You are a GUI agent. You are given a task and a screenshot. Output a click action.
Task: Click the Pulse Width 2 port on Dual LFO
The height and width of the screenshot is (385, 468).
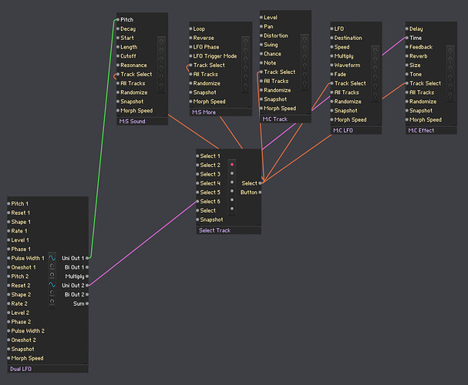pyautogui.click(x=8, y=331)
